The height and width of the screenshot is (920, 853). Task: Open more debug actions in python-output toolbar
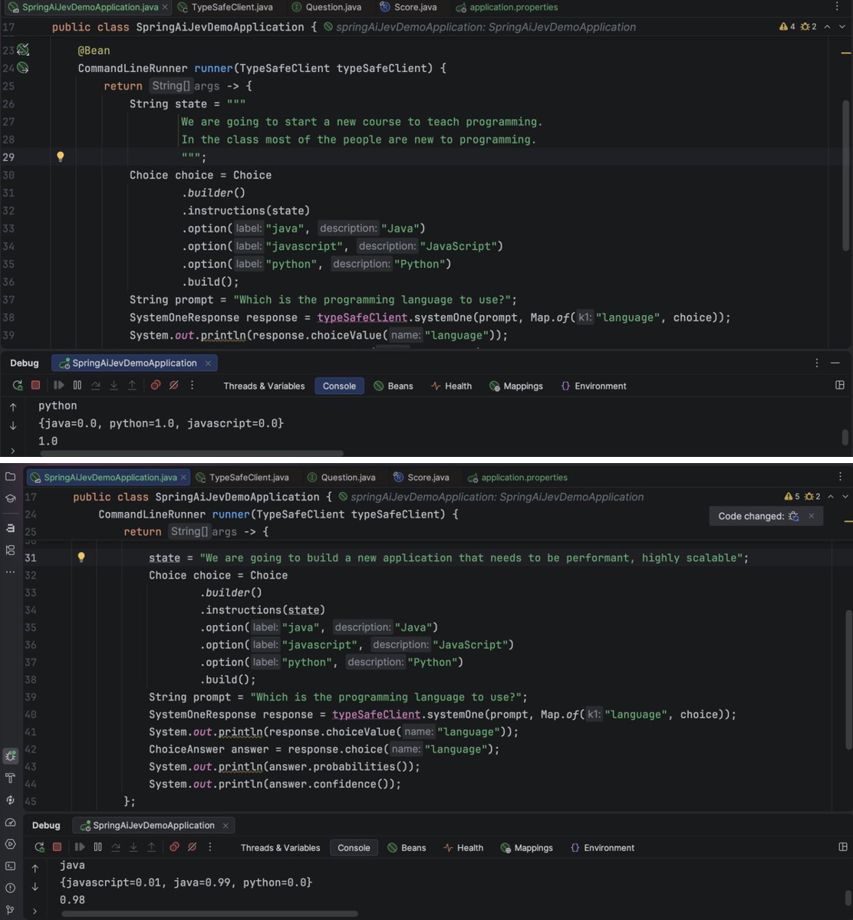192,386
